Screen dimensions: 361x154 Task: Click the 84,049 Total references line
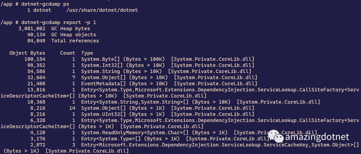click(62, 41)
